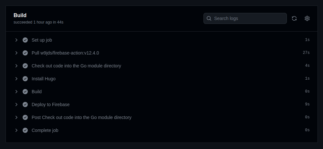Click the refresh logs icon

pos(294,18)
